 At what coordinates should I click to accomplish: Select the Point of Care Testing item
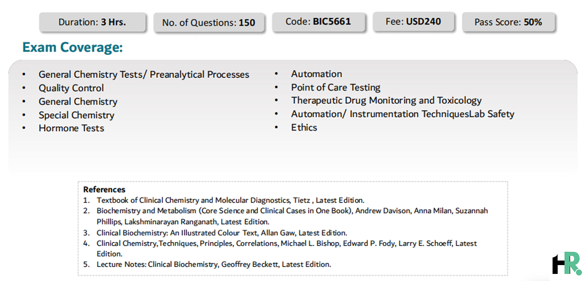336,87
